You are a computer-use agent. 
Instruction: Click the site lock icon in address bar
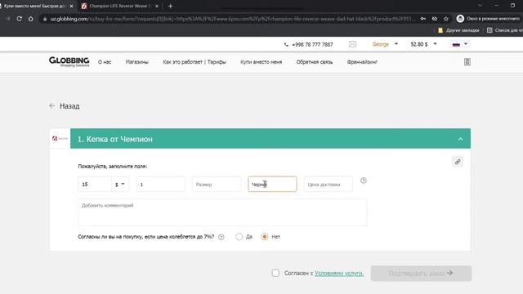tap(45, 19)
